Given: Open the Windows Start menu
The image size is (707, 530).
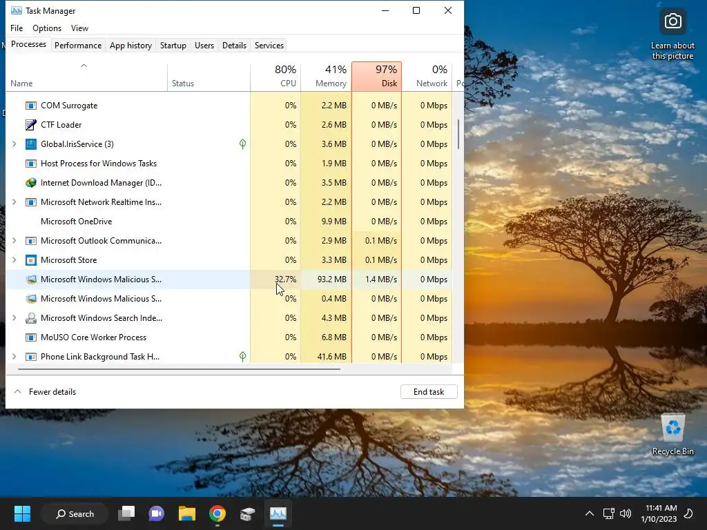Looking at the screenshot, I should click(x=22, y=513).
